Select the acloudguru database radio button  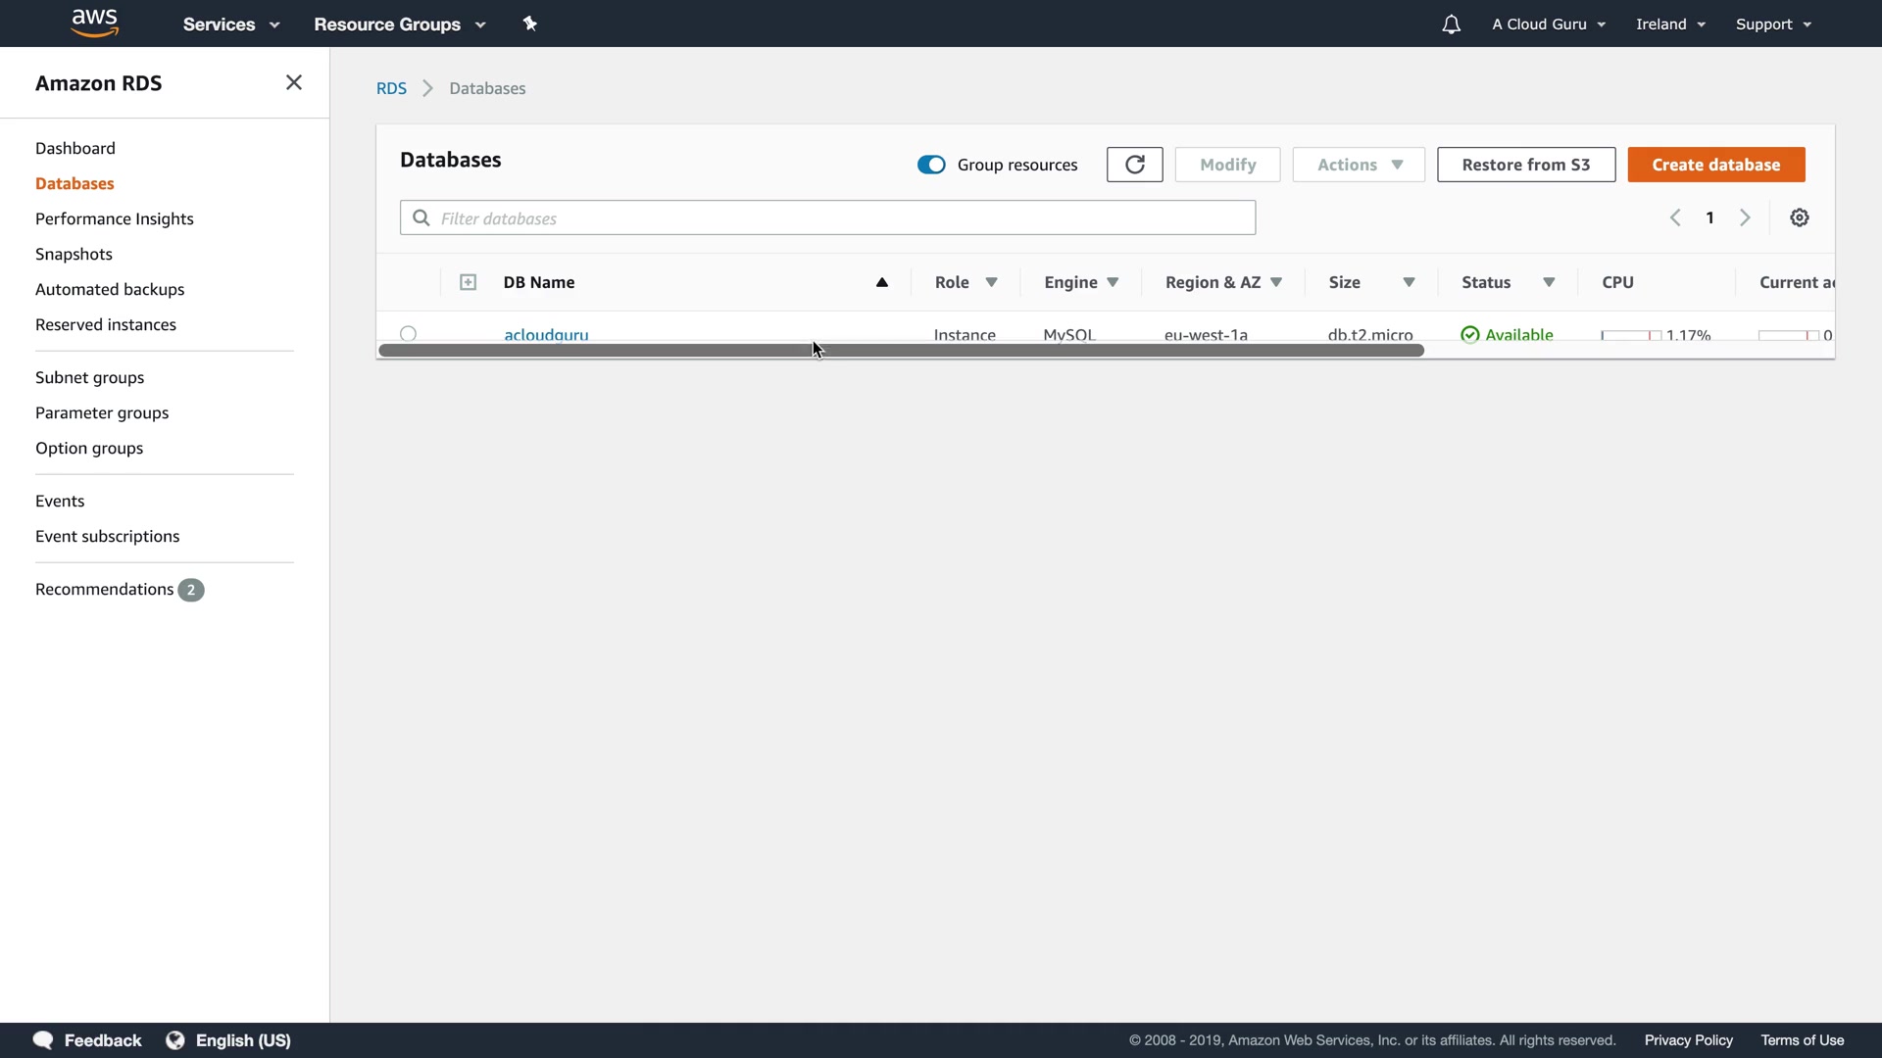tap(408, 333)
